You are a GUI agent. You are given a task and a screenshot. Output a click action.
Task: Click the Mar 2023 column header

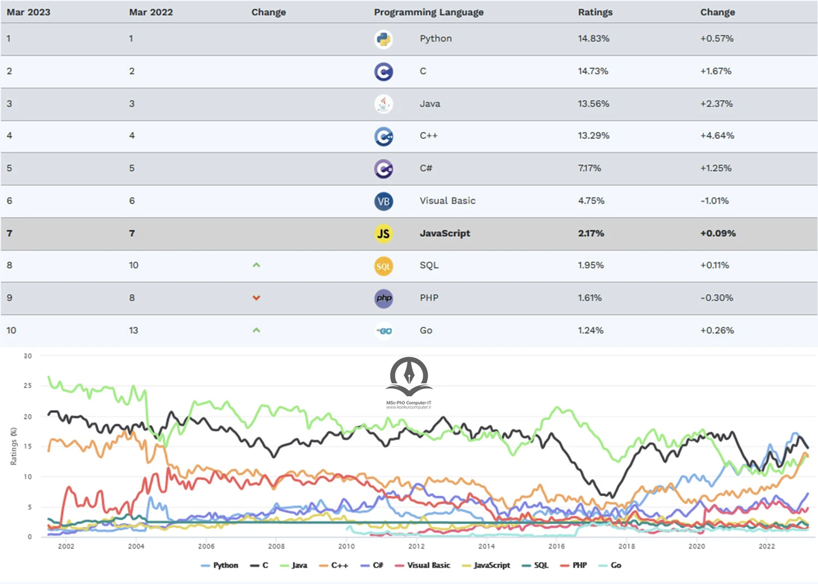click(28, 12)
